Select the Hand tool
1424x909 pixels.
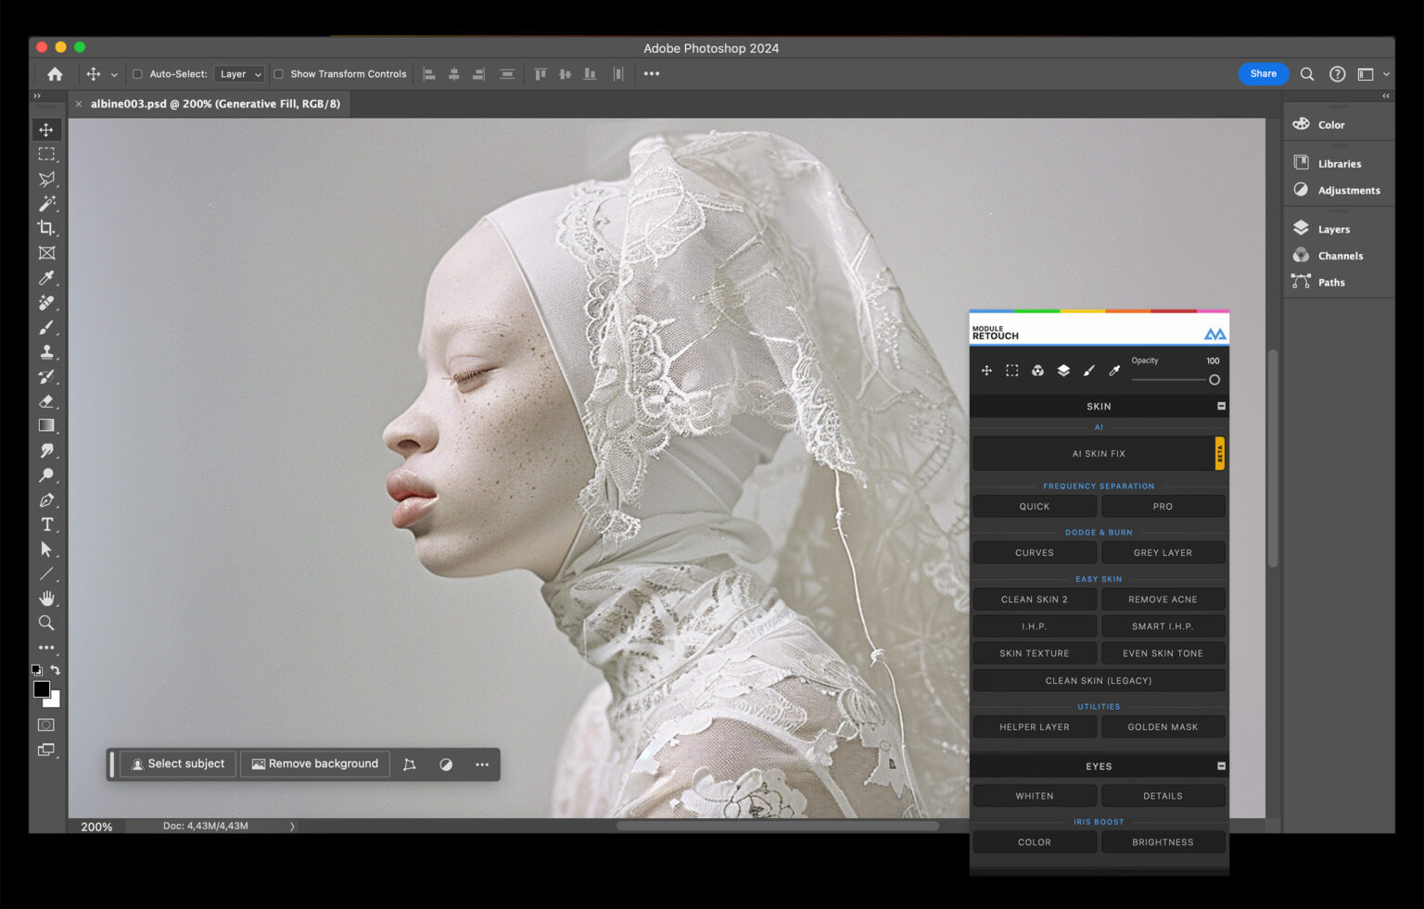point(46,598)
